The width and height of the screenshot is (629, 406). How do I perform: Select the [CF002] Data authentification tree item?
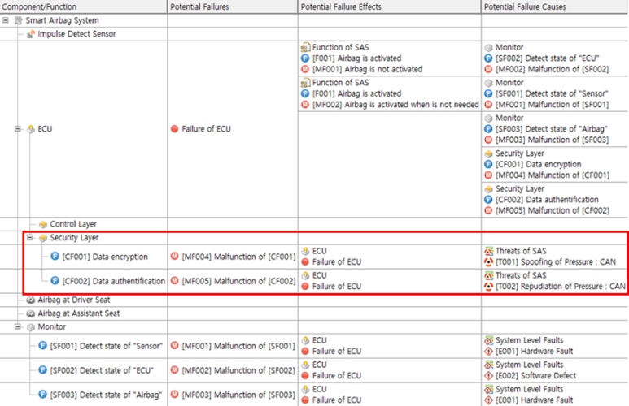[x=113, y=281]
